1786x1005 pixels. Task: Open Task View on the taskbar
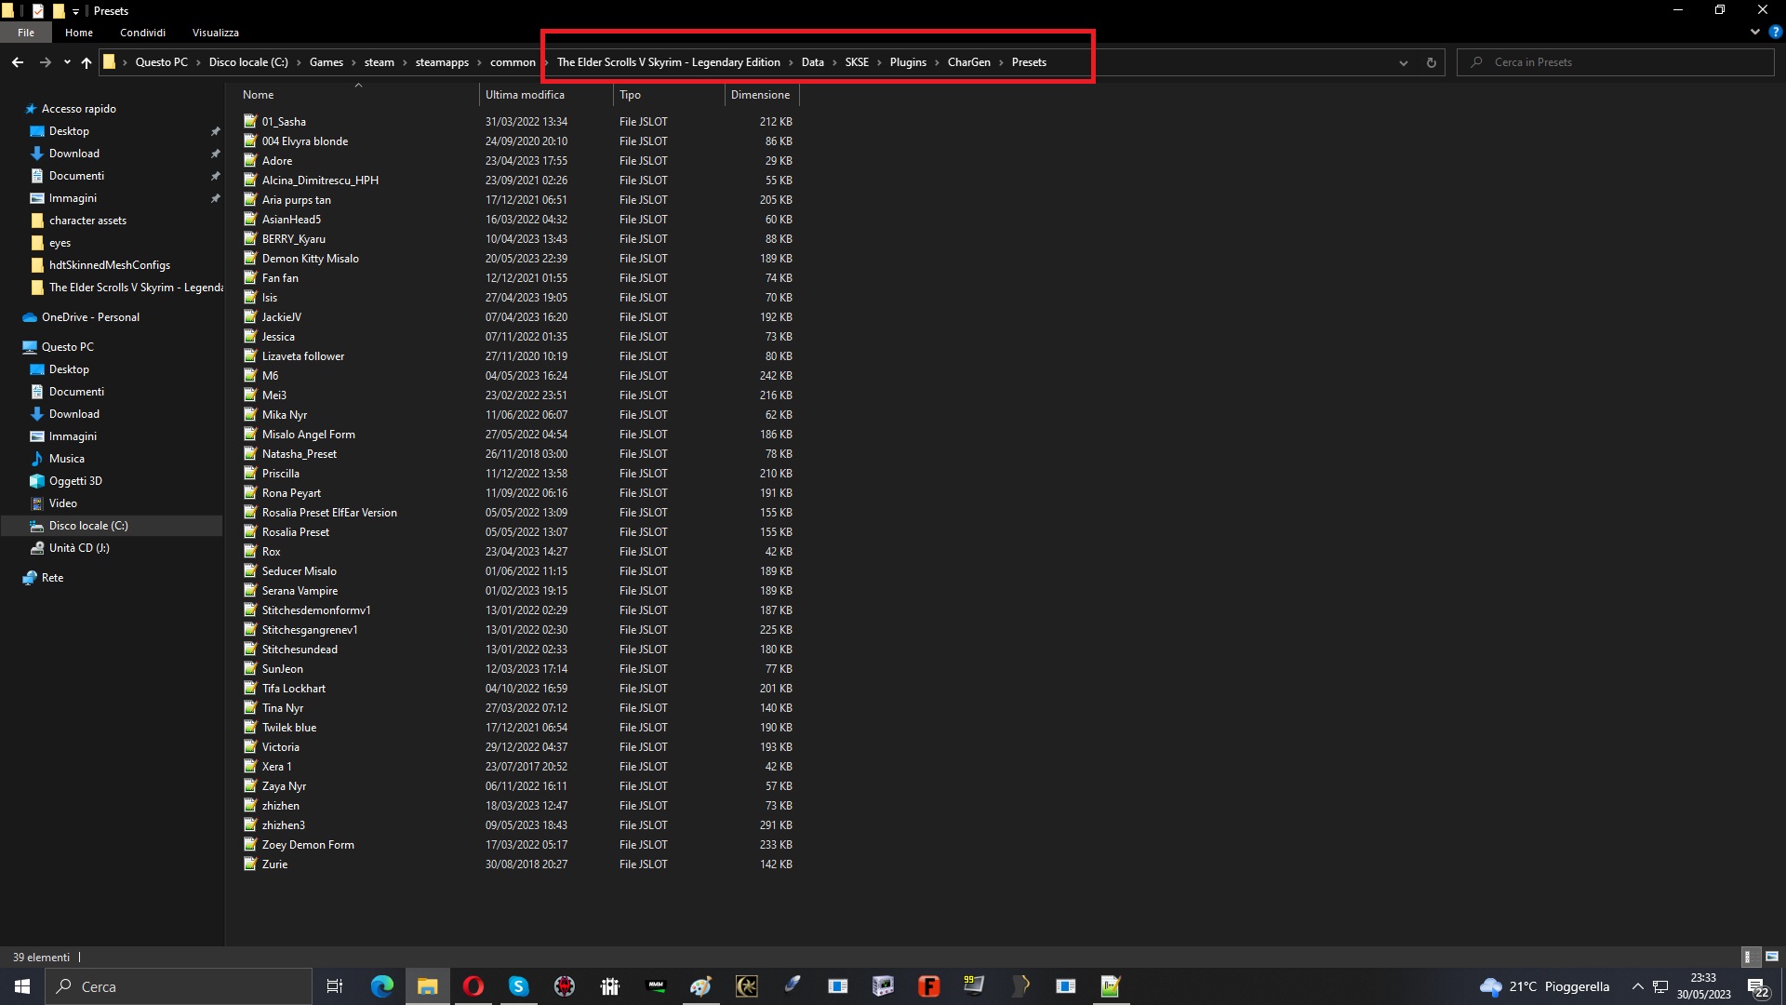pos(335,986)
